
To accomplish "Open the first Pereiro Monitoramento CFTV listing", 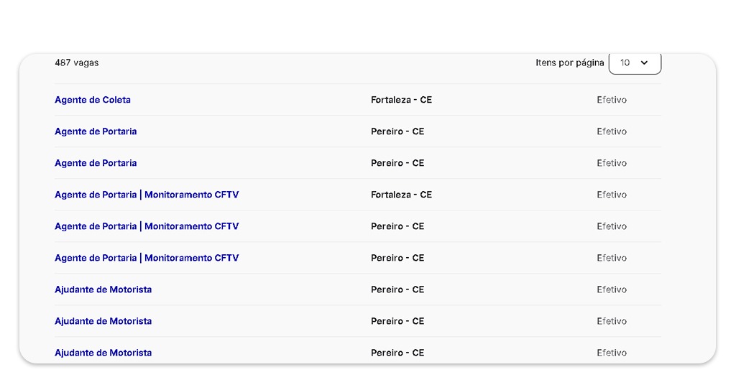I will coord(147,226).
